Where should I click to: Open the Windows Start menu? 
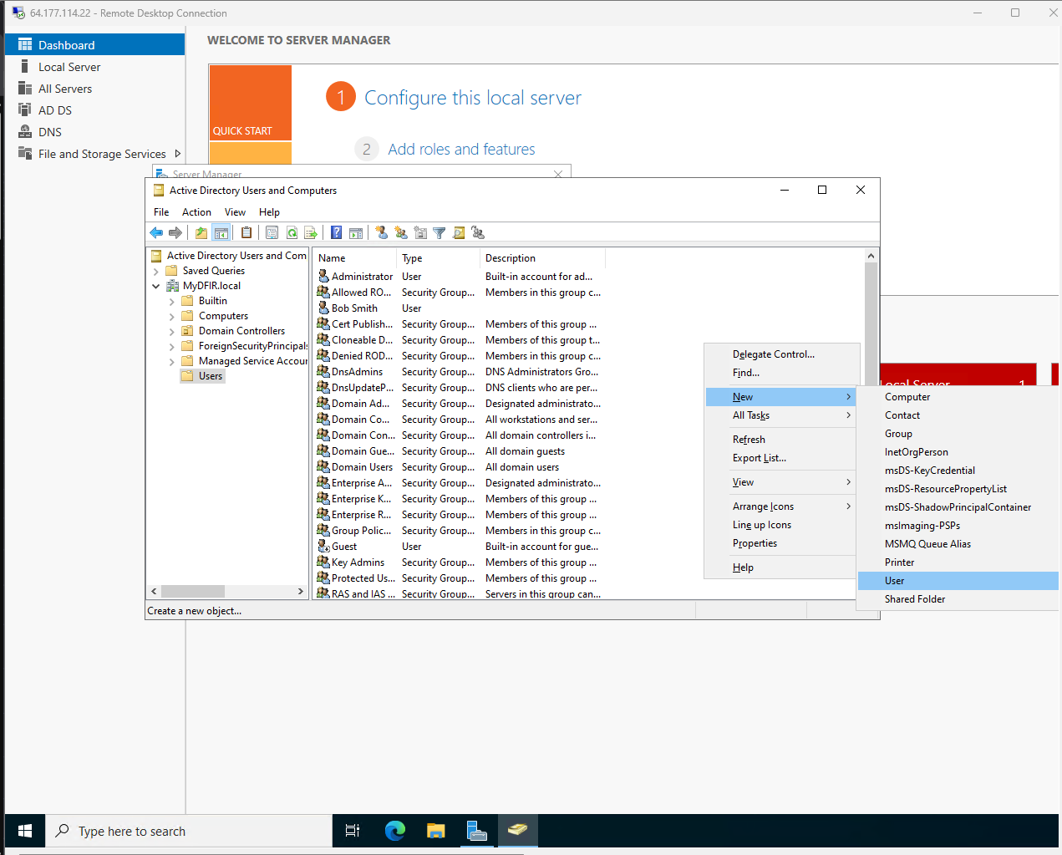click(x=25, y=831)
